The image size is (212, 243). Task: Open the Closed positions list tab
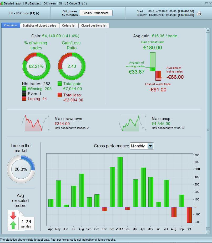click(x=94, y=25)
